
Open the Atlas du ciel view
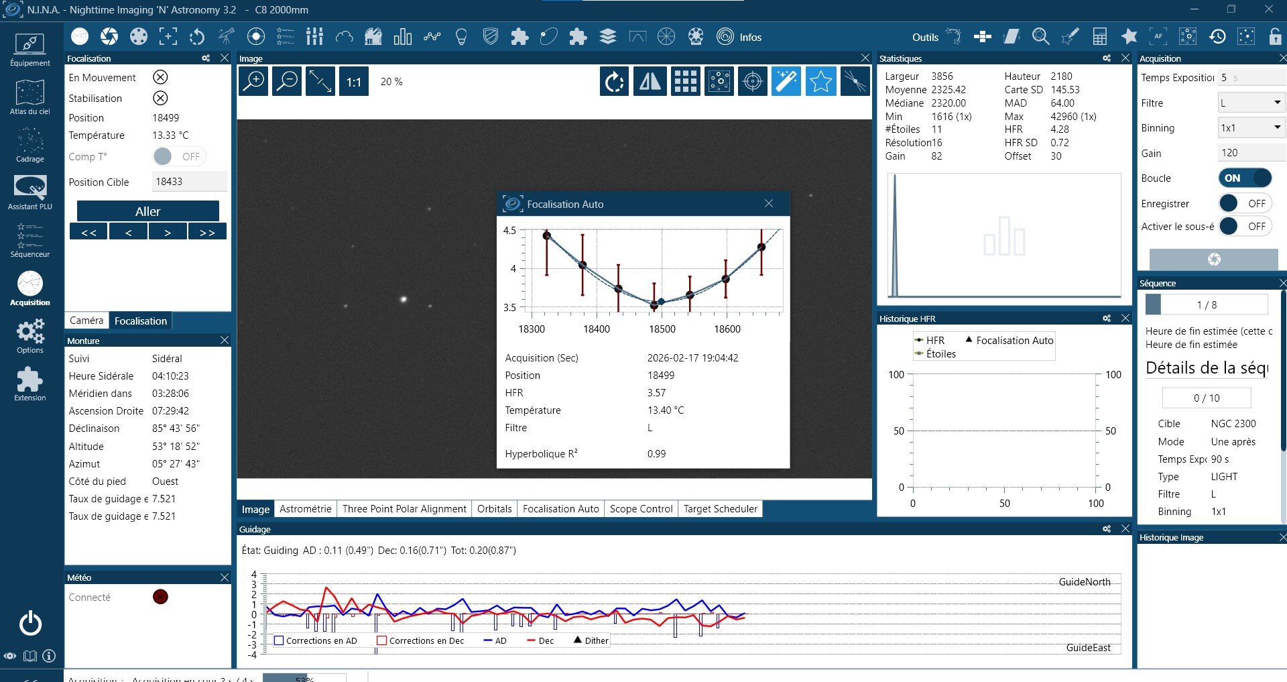29,97
